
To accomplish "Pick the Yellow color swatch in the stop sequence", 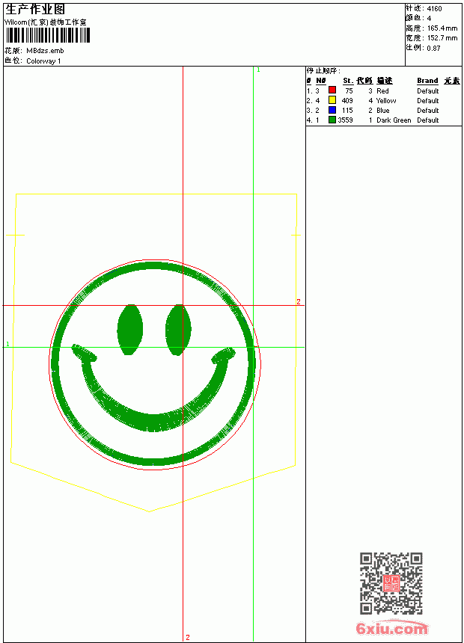I will coord(332,100).
